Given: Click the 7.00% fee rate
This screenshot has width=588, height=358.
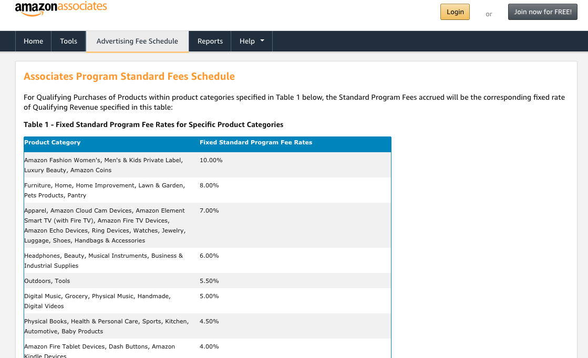Looking at the screenshot, I should [209, 210].
